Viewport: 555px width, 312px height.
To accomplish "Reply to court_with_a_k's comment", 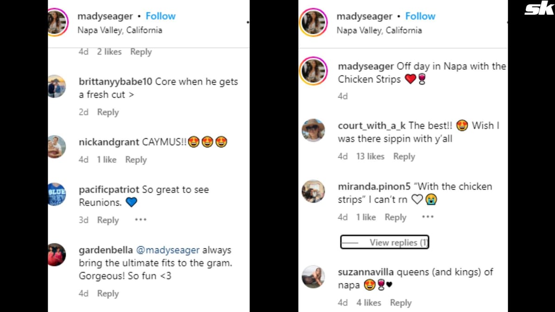I will click(x=404, y=156).
